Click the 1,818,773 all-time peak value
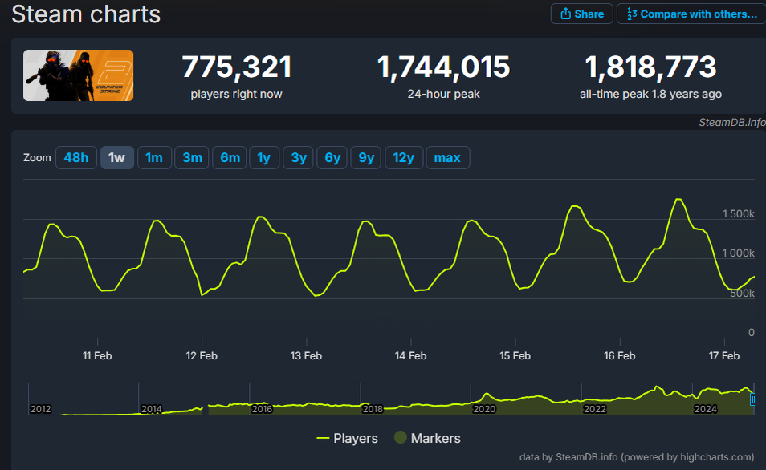The height and width of the screenshot is (470, 766). [x=650, y=67]
